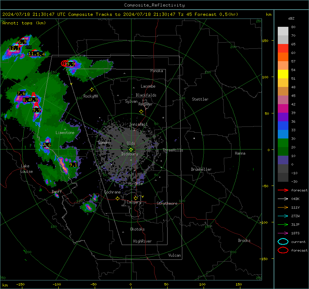Pick the red swatch between 65 and 60 dBZ
Viewport: 309px width, 289px height.
click(283, 48)
